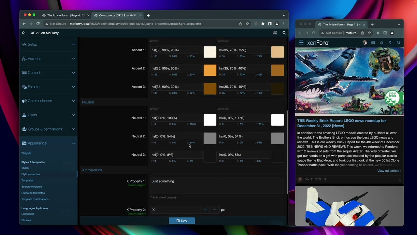Open the xenForo hamburger menu in forum window
Viewport: 417px width, 235px height.
pos(301,43)
